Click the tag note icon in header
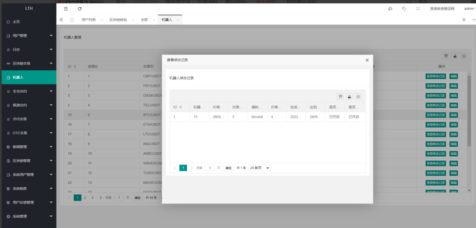The image size is (476, 228). pos(404,9)
